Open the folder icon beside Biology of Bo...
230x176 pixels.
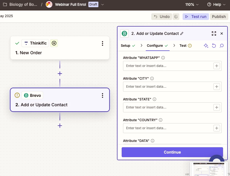pyautogui.click(x=5, y=4)
